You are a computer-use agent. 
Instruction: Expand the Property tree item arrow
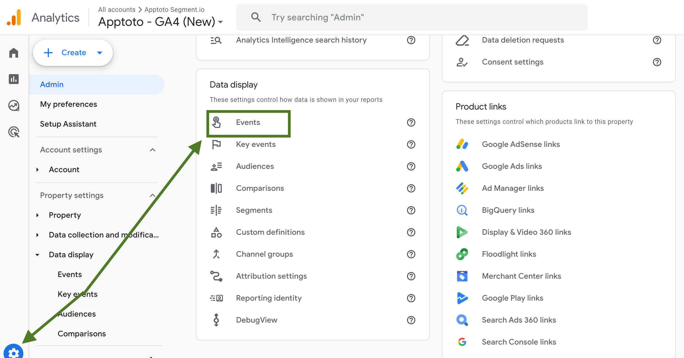coord(37,215)
